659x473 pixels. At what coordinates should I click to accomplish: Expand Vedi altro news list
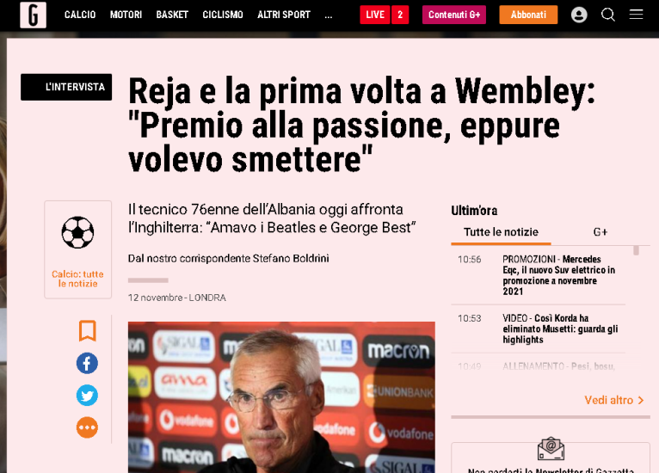[x=614, y=400]
